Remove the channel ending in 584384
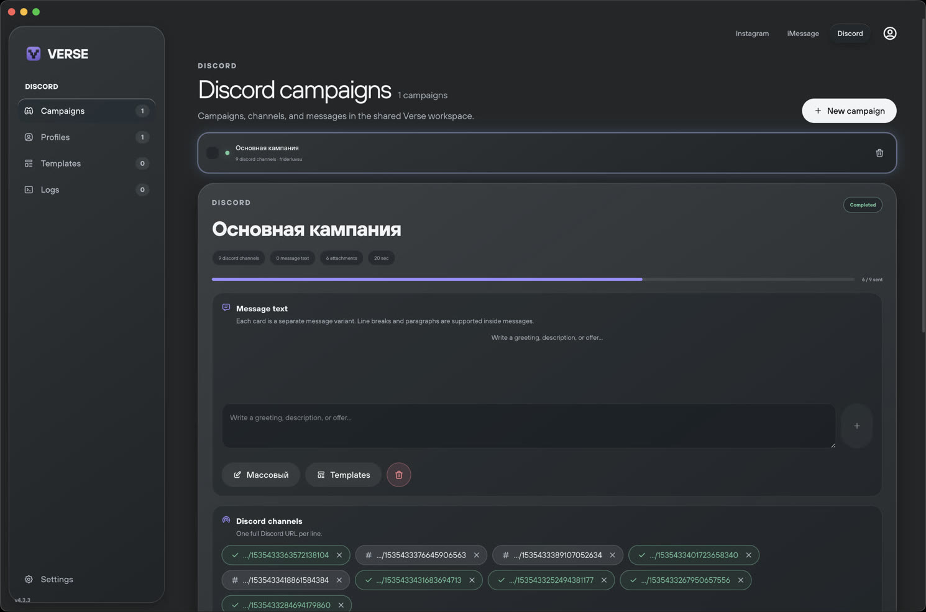Screen dimensions: 926x612 coord(339,580)
